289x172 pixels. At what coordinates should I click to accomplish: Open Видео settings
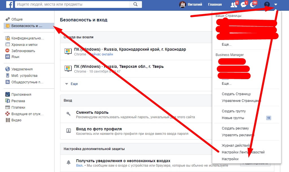click(x=16, y=120)
